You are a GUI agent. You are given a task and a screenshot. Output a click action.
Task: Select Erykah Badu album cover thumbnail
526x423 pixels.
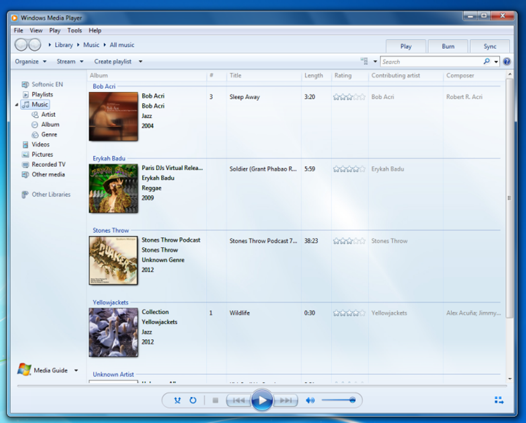click(113, 189)
